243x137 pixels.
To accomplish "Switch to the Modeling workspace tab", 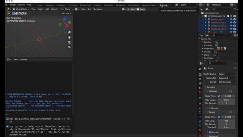I will click(x=49, y=5).
